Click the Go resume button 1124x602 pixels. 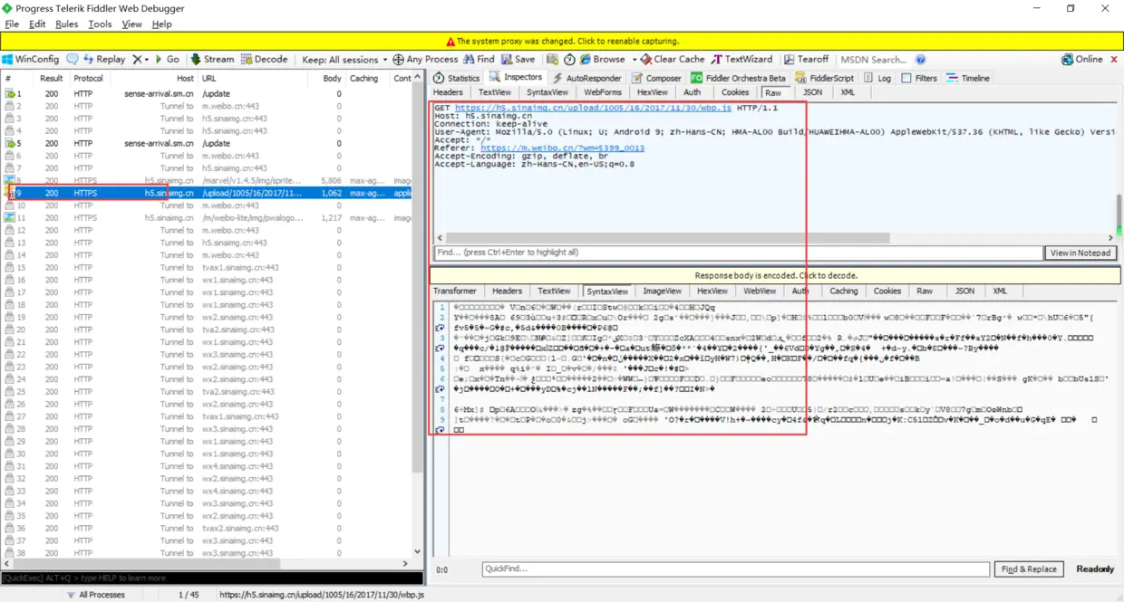167,59
